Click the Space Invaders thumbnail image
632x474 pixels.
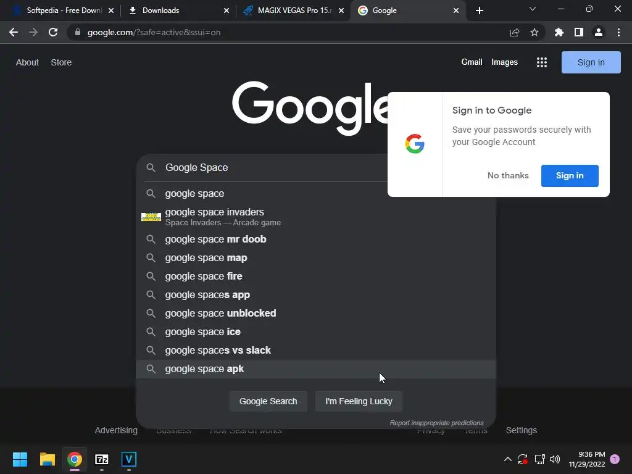click(x=151, y=217)
